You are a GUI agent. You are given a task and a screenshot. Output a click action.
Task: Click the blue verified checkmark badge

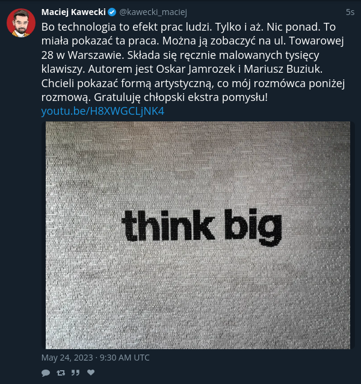pyautogui.click(x=112, y=12)
